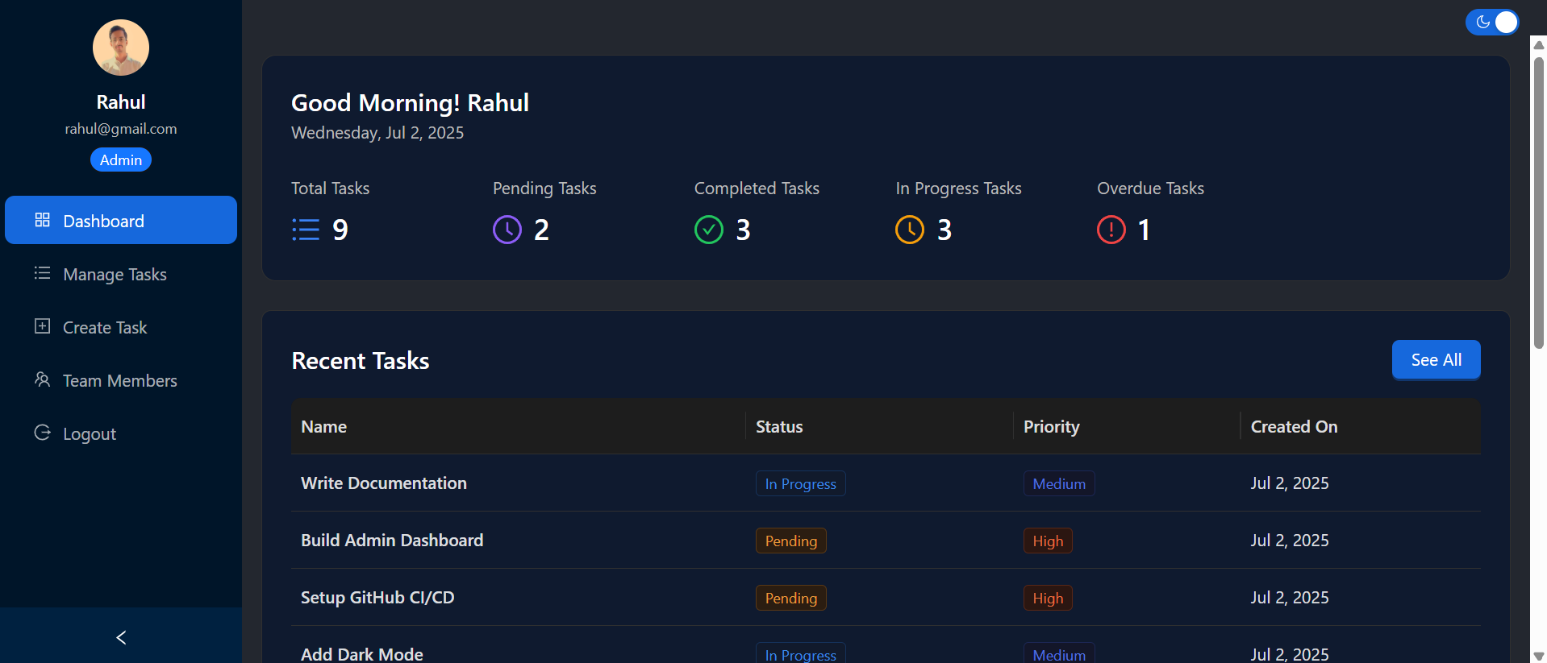The width and height of the screenshot is (1547, 663).
Task: Click the purple Pending Tasks clock icon
Action: click(x=507, y=230)
